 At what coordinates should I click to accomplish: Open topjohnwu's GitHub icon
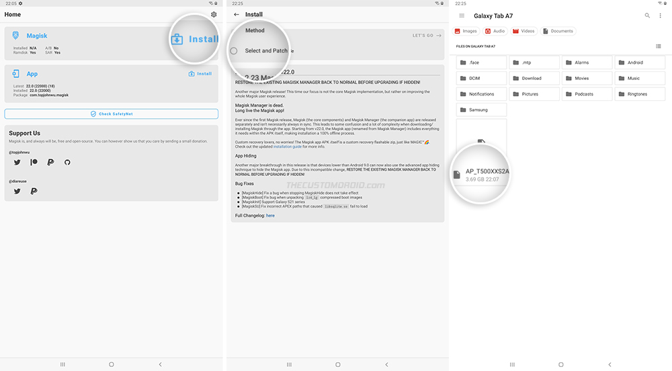(x=67, y=163)
